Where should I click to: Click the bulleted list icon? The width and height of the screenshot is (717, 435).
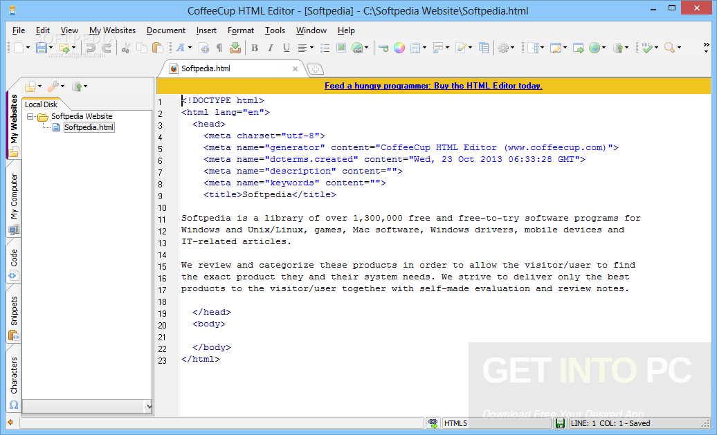pyautogui.click(x=325, y=48)
